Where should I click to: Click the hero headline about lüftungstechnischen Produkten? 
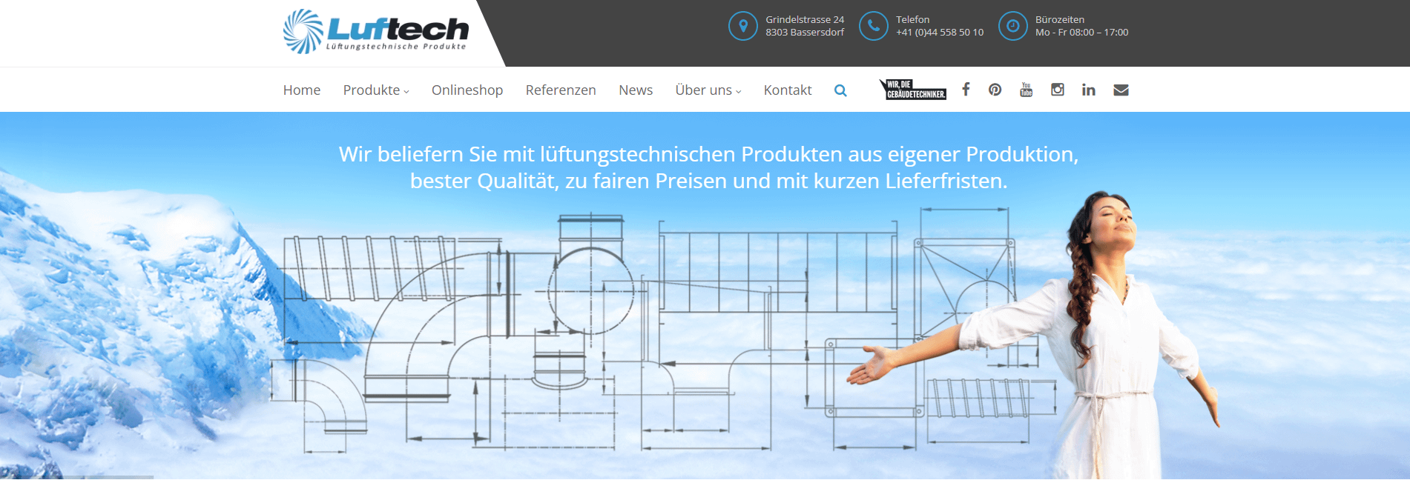[708, 167]
